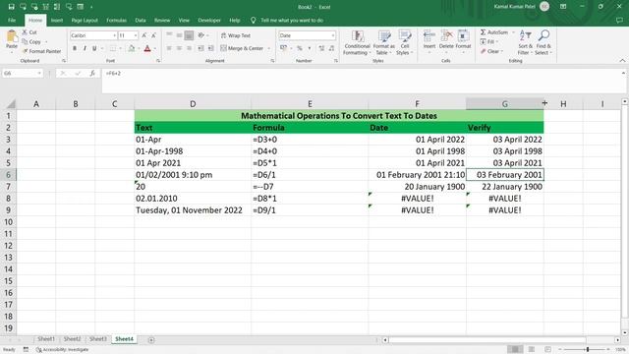Click Increase Font Size icon
This screenshot has height=354, width=629.
[x=144, y=35]
